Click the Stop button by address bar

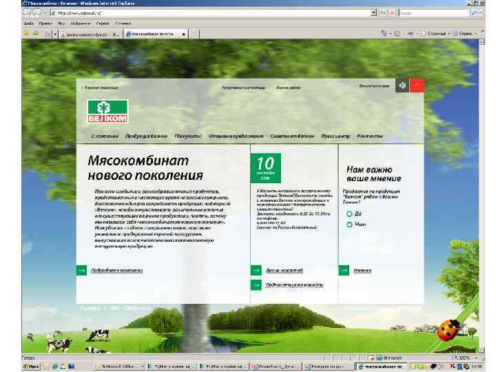click(x=392, y=13)
